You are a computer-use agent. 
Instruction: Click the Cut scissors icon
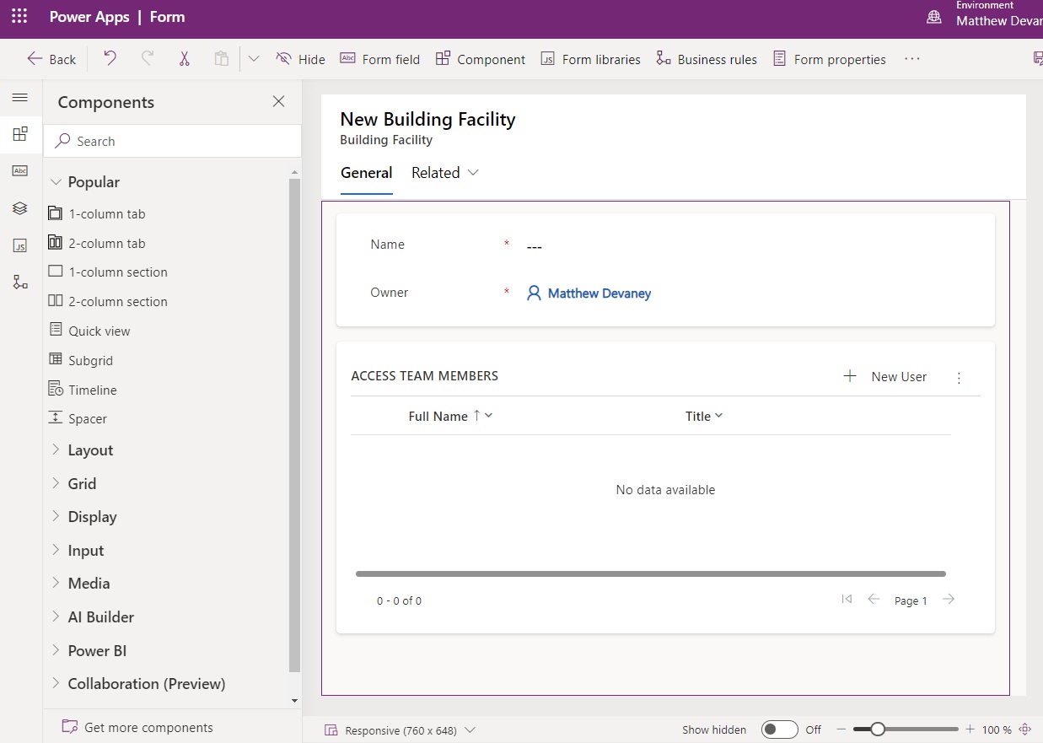[x=184, y=59]
